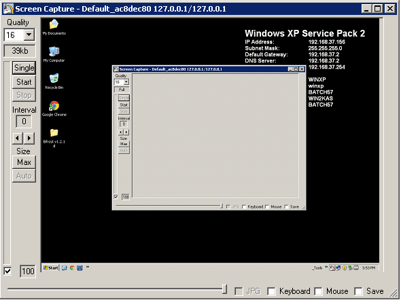Click the vertical slider track on left side

tap(7, 163)
